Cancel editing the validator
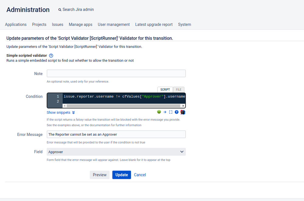The image size is (304, 201). [140, 175]
